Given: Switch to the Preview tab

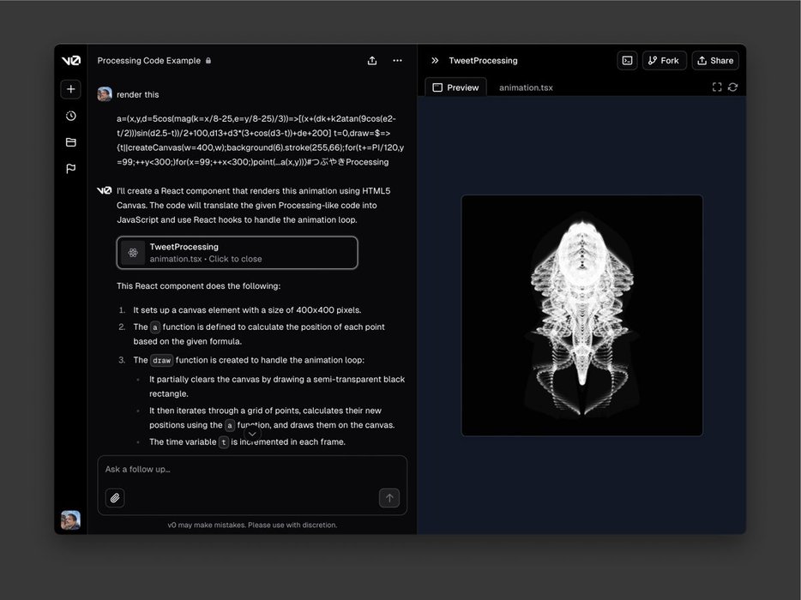Looking at the screenshot, I should point(455,87).
